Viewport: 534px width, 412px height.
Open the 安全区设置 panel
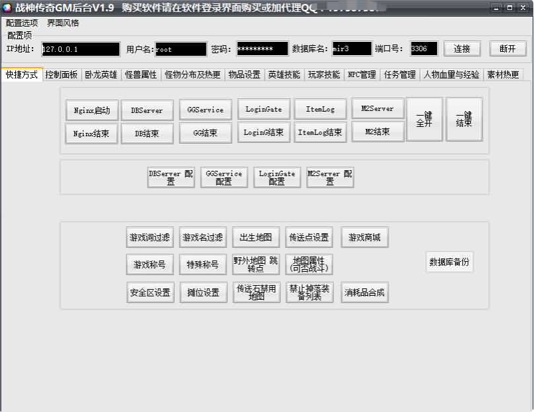tap(150, 292)
